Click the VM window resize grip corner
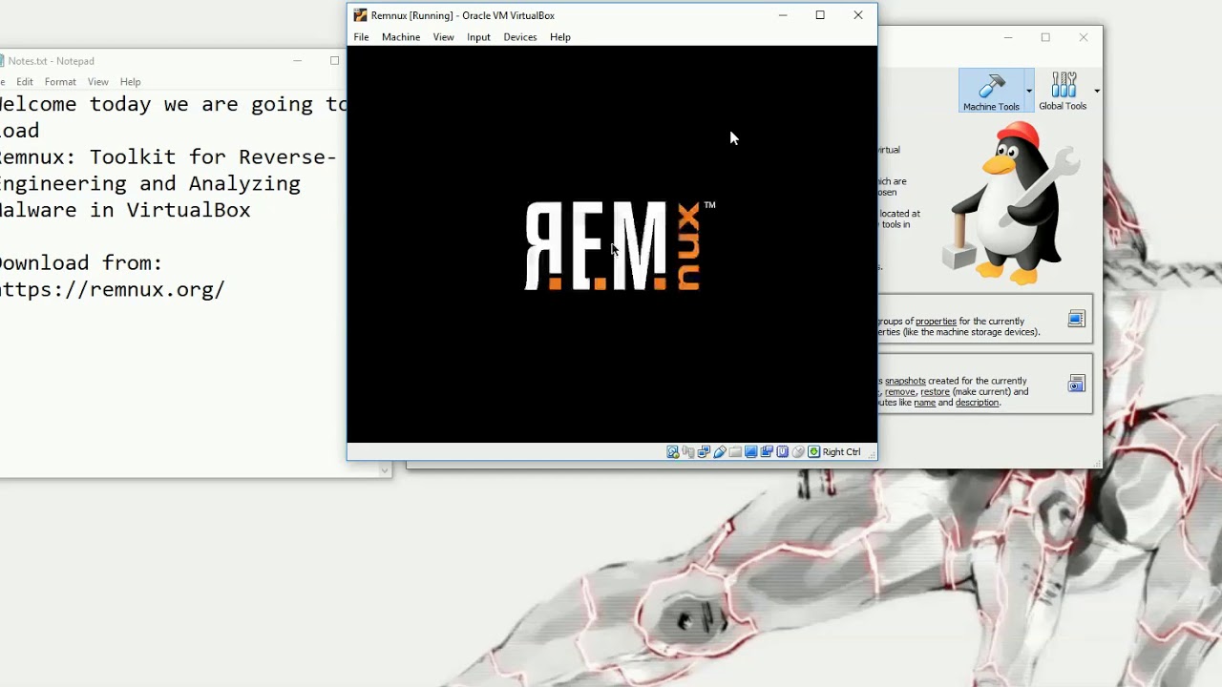The width and height of the screenshot is (1222, 687). click(871, 454)
